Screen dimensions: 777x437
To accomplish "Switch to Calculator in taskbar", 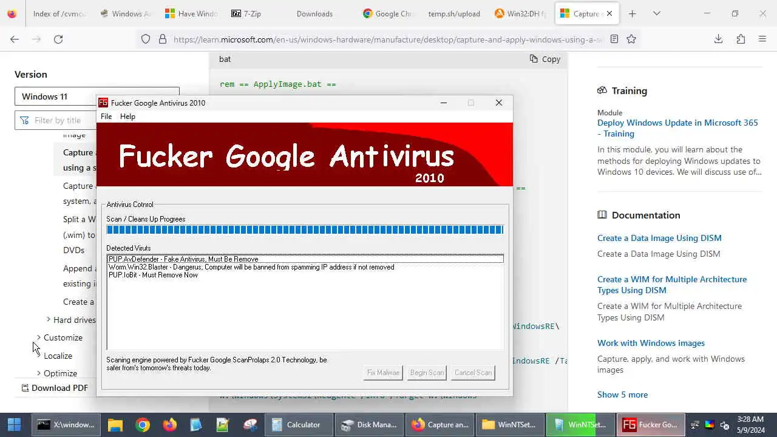I will pos(299,425).
